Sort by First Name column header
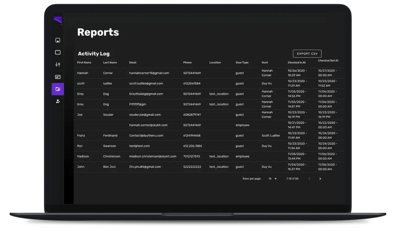393x231 pixels. pos(84,62)
